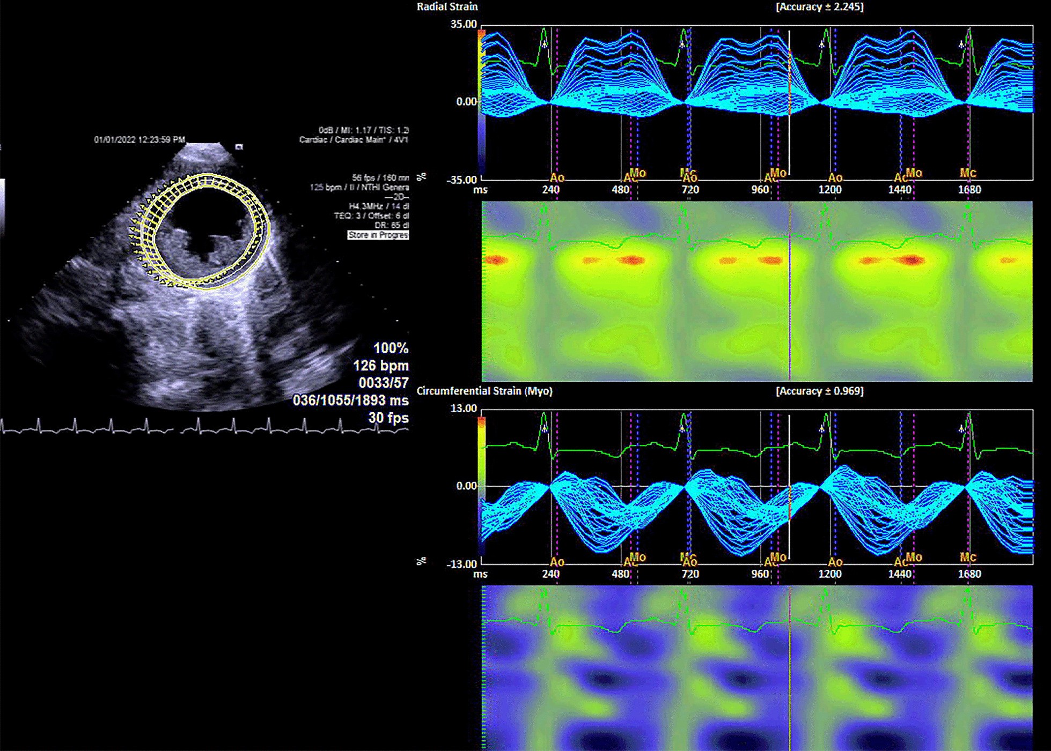The width and height of the screenshot is (1051, 751).
Task: Click the Radial Strain chart title
Action: pyautogui.click(x=447, y=6)
